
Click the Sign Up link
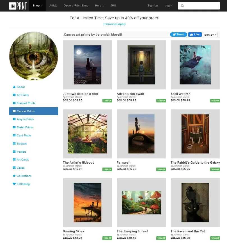point(152,6)
